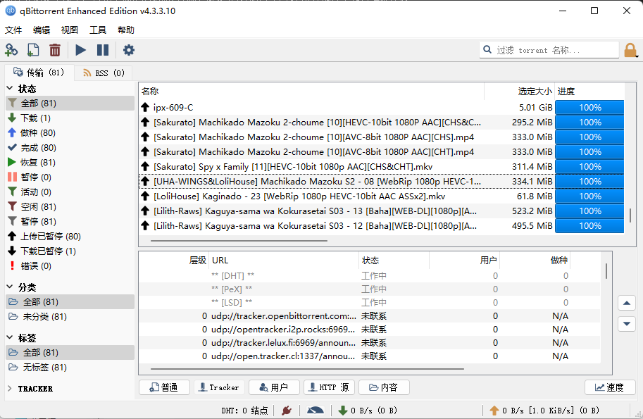Sort by the 进度 column header
This screenshot has width=643, height=419.
coord(589,91)
